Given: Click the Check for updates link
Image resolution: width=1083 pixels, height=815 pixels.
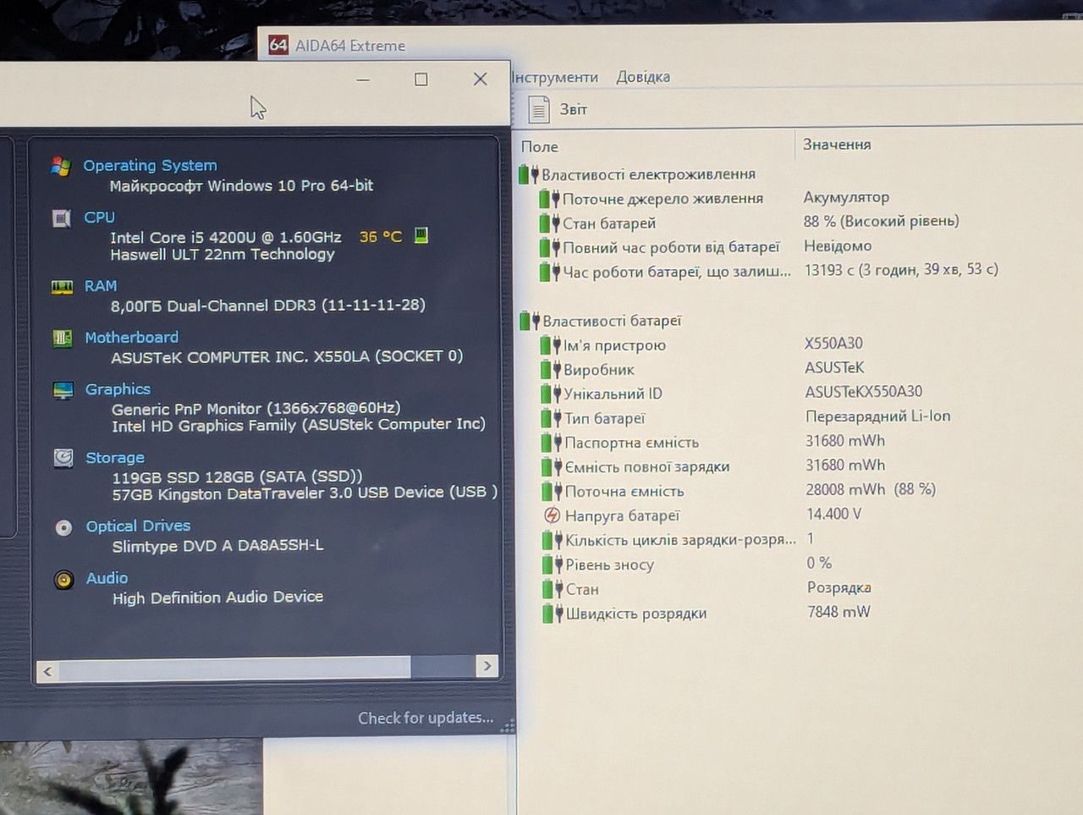Looking at the screenshot, I should pyautogui.click(x=426, y=719).
